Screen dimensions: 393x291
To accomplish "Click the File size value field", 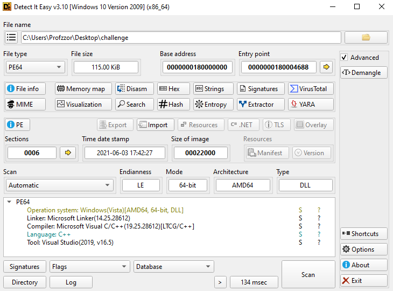I will click(106, 67).
